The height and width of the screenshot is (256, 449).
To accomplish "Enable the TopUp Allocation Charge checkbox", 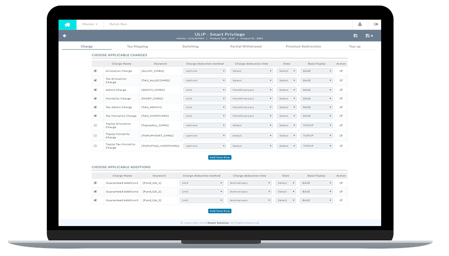I will click(x=95, y=125).
